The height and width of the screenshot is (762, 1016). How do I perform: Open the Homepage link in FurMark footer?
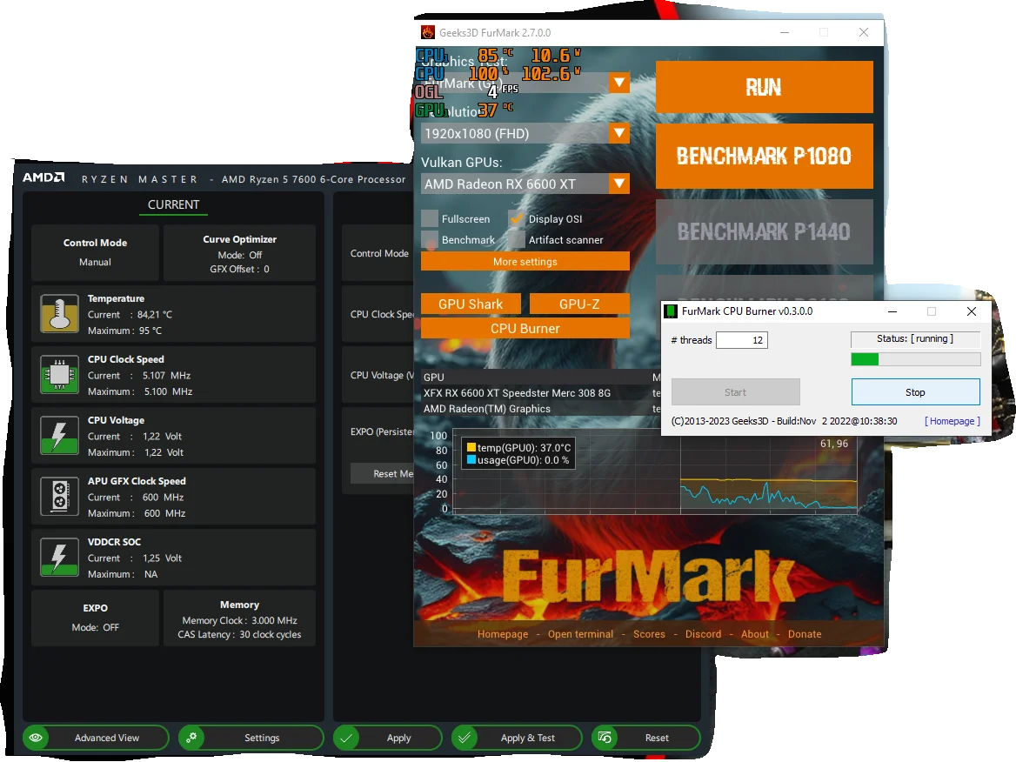pos(503,634)
